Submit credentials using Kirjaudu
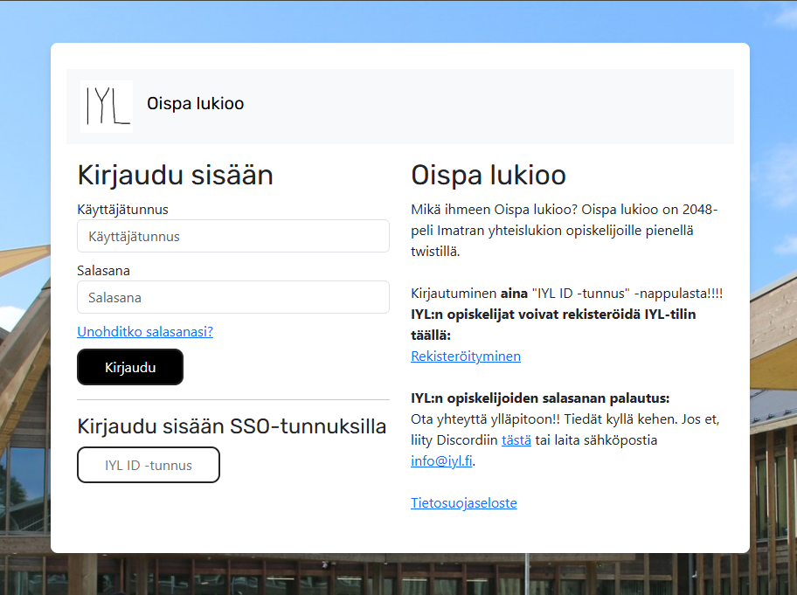Viewport: 797px width, 595px height. 129,367
